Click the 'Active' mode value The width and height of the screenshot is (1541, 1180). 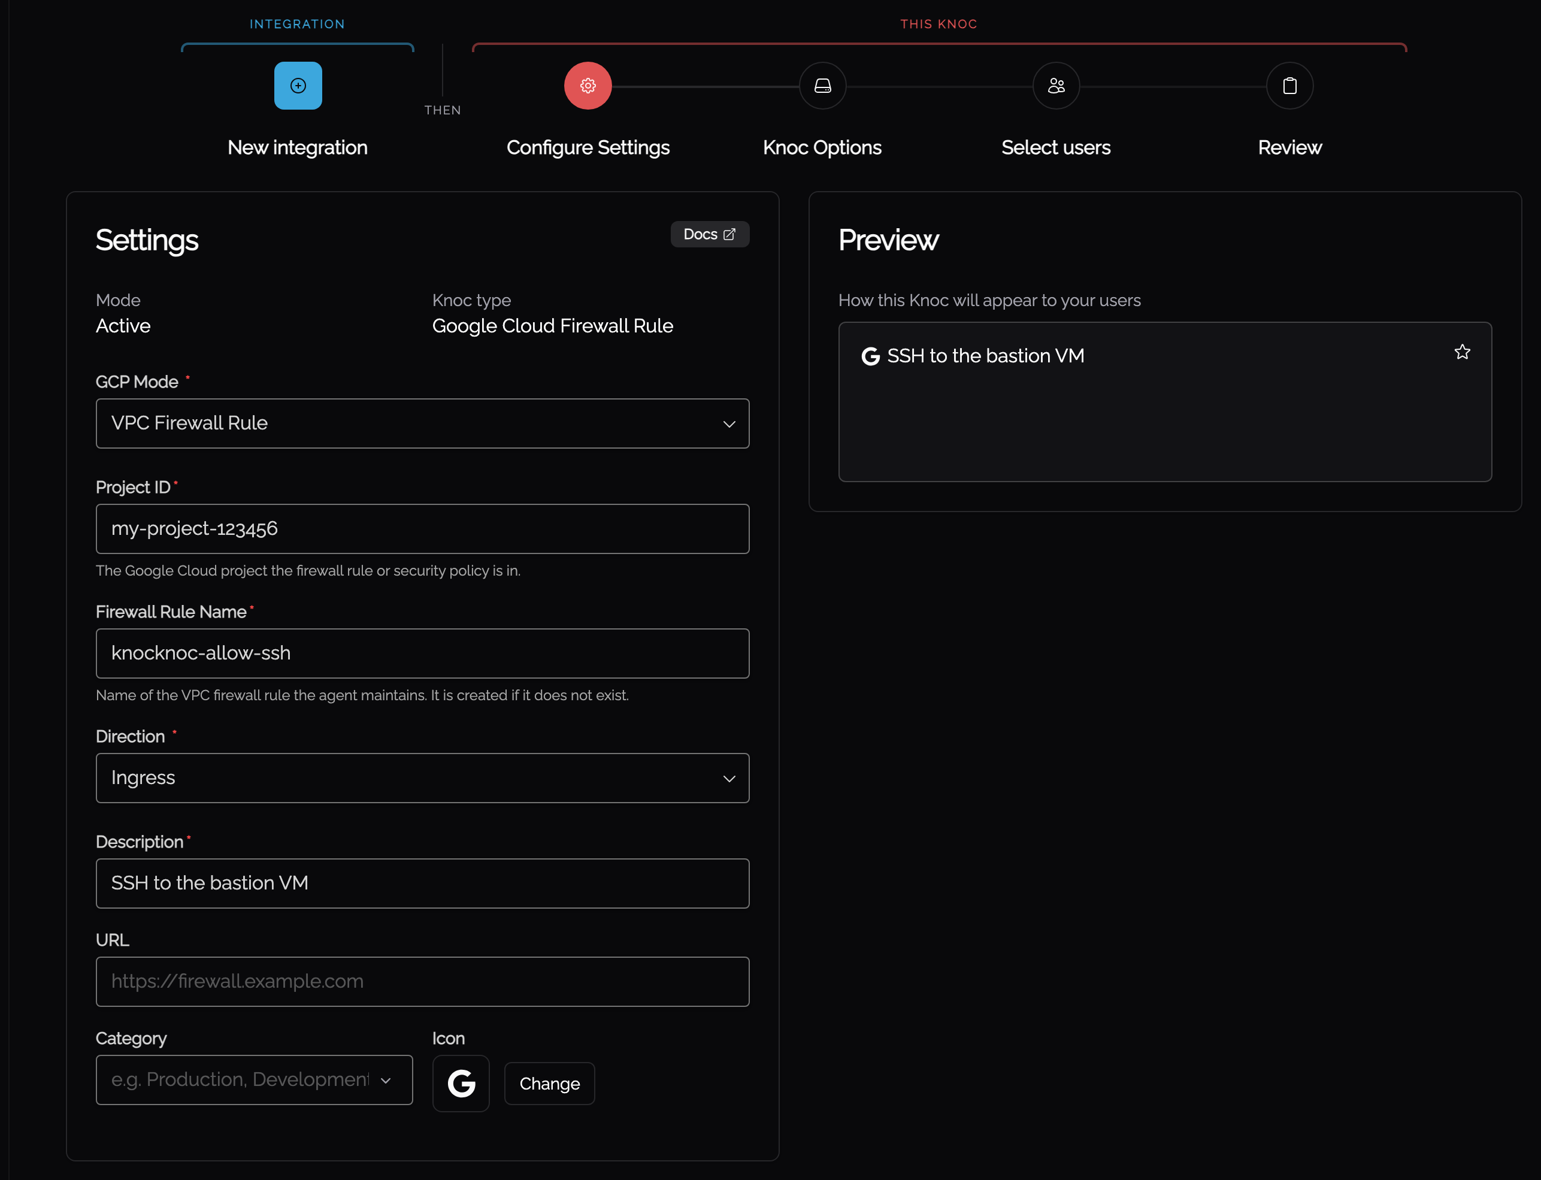click(123, 326)
